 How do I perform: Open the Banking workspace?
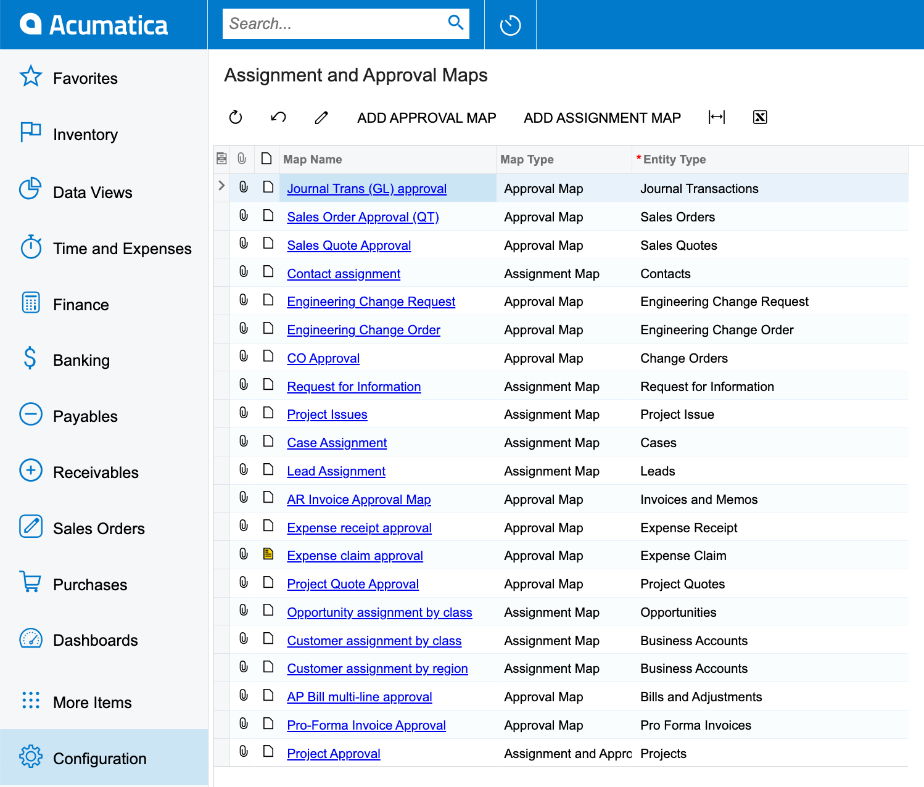pyautogui.click(x=104, y=360)
